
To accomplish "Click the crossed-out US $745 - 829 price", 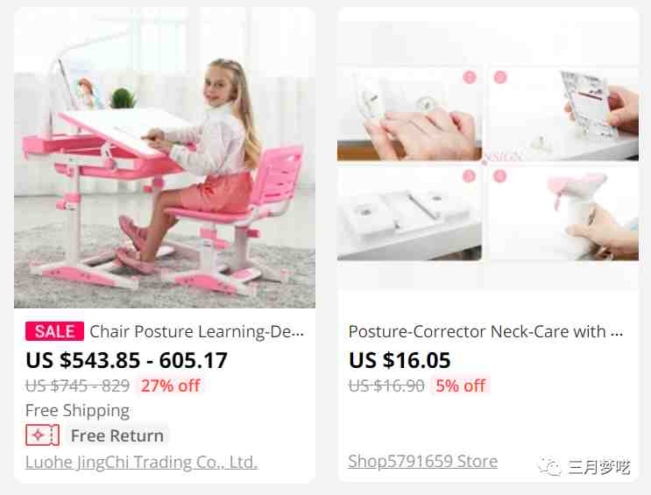I will pos(78,385).
